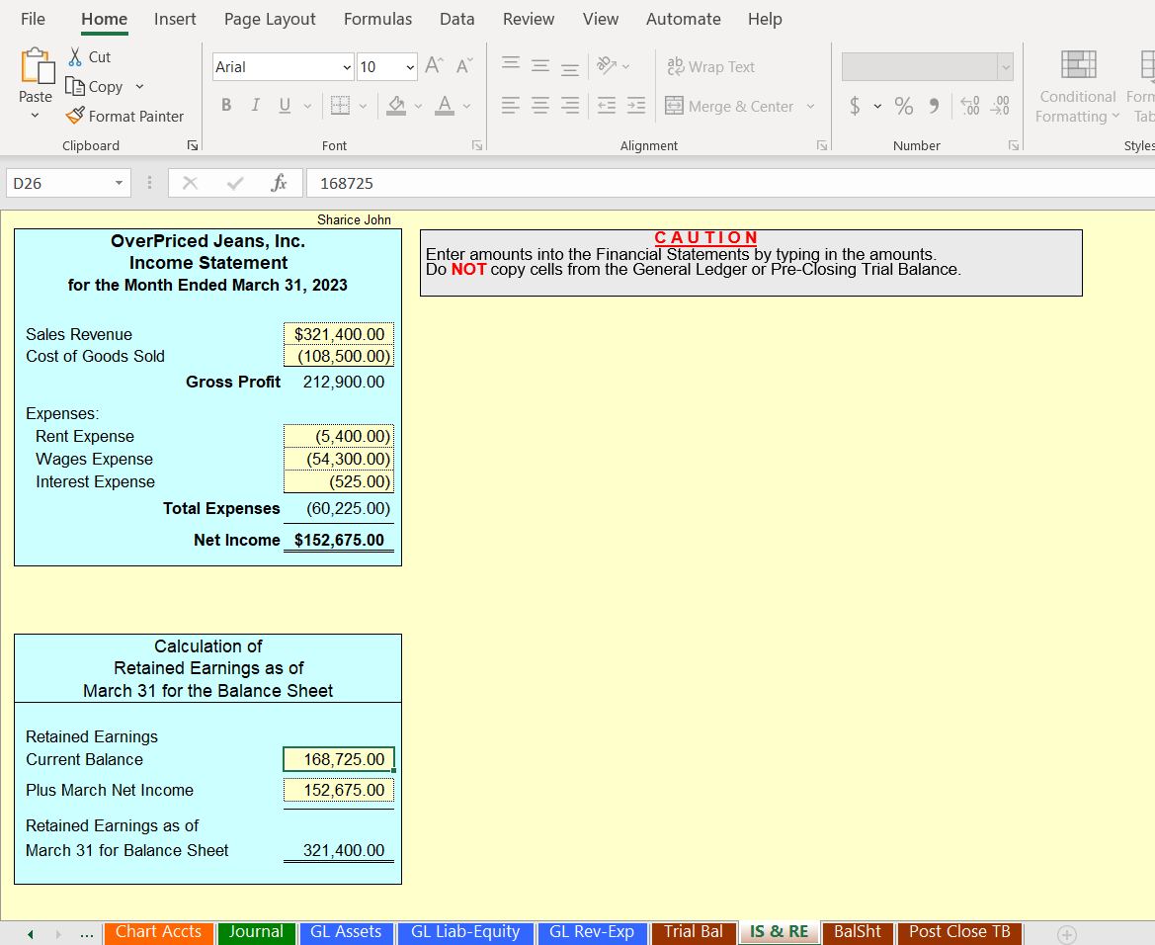Expand the font color dropdown arrow
The width and height of the screenshot is (1155, 945).
coord(466,106)
